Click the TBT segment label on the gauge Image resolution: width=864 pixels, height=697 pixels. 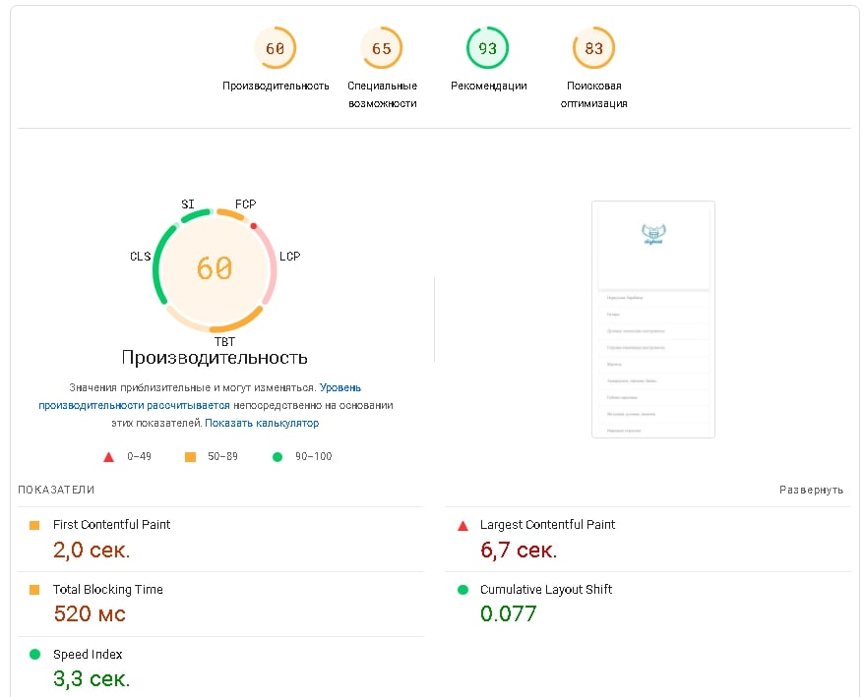pyautogui.click(x=225, y=342)
